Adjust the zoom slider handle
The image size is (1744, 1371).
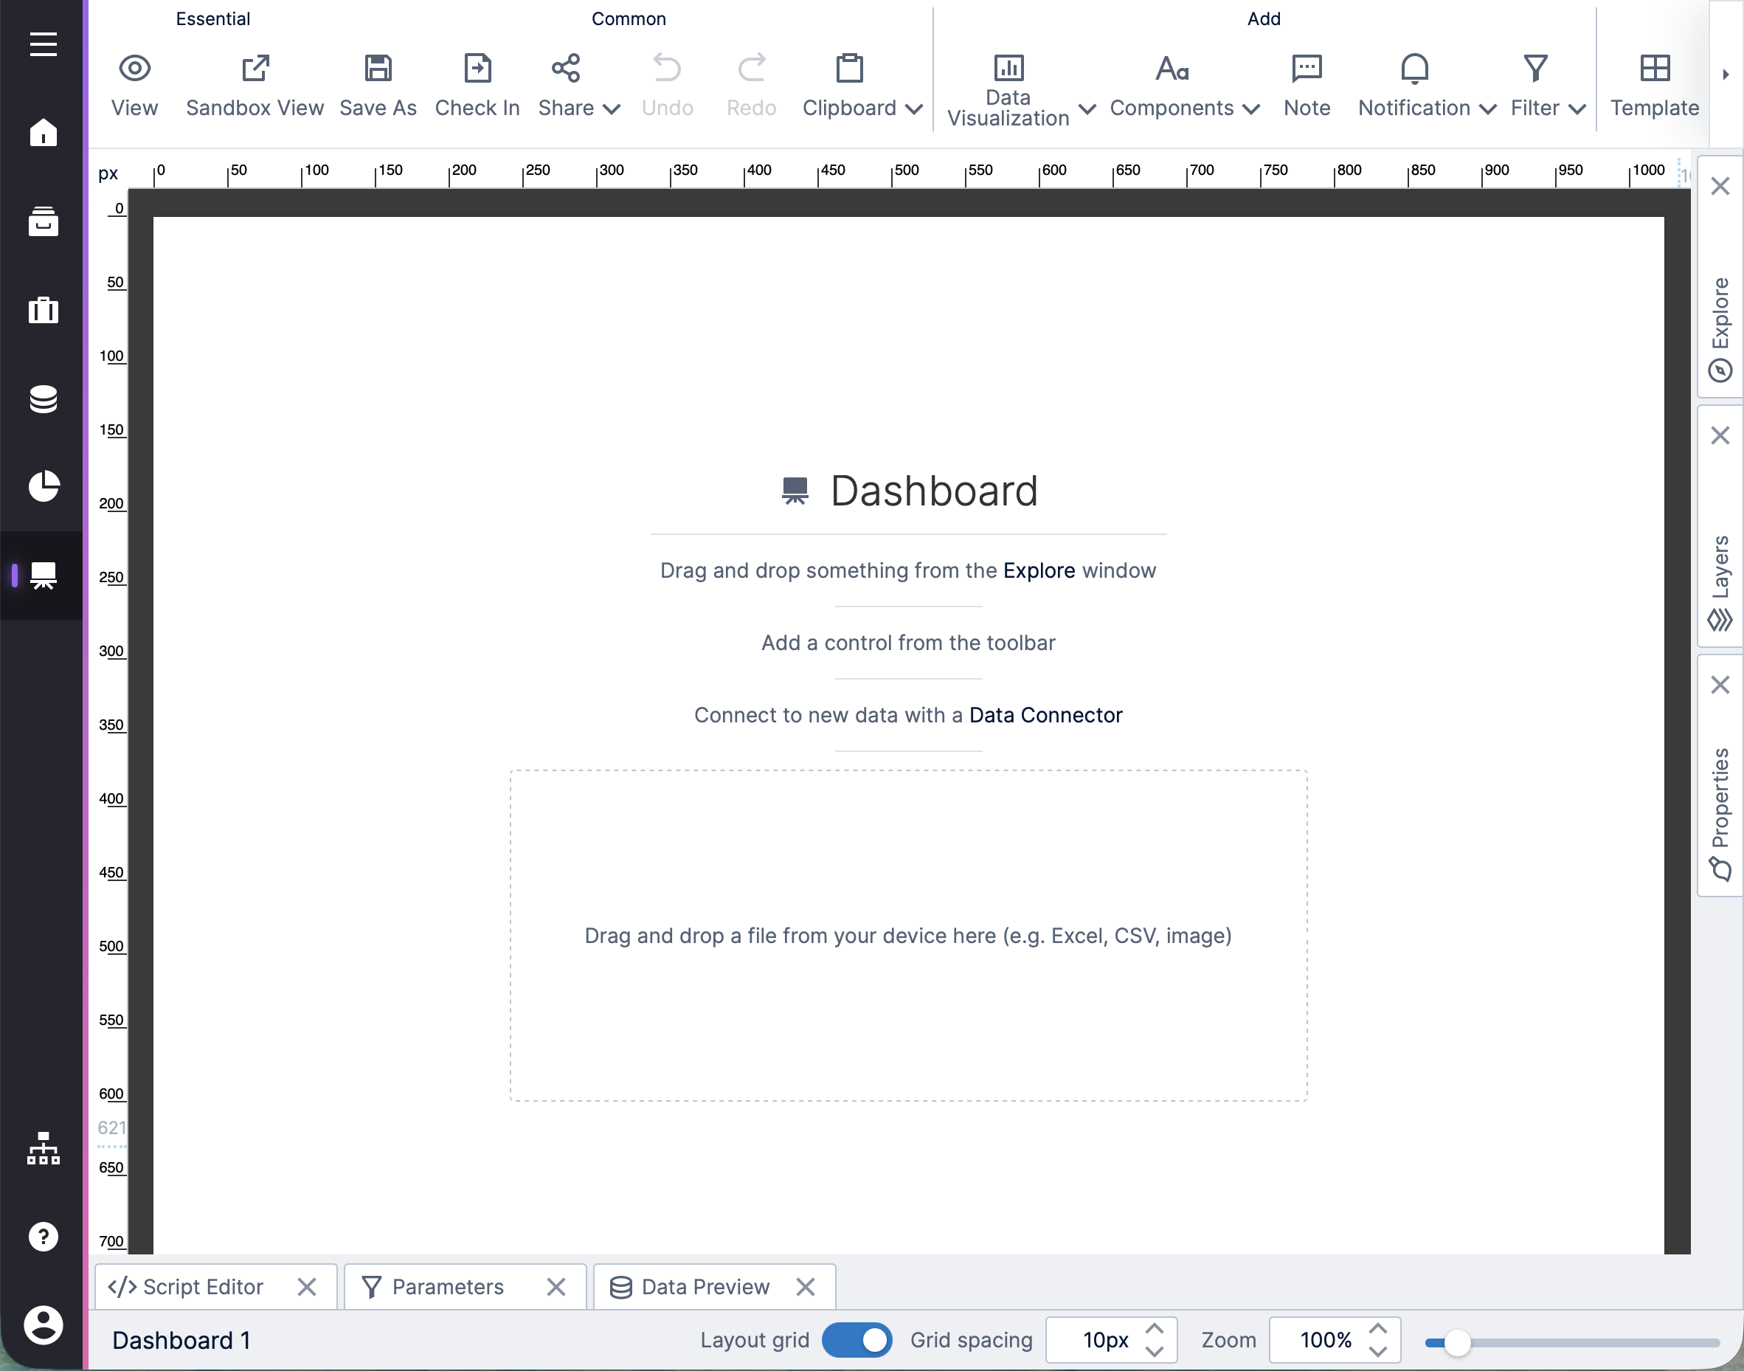[x=1458, y=1342]
